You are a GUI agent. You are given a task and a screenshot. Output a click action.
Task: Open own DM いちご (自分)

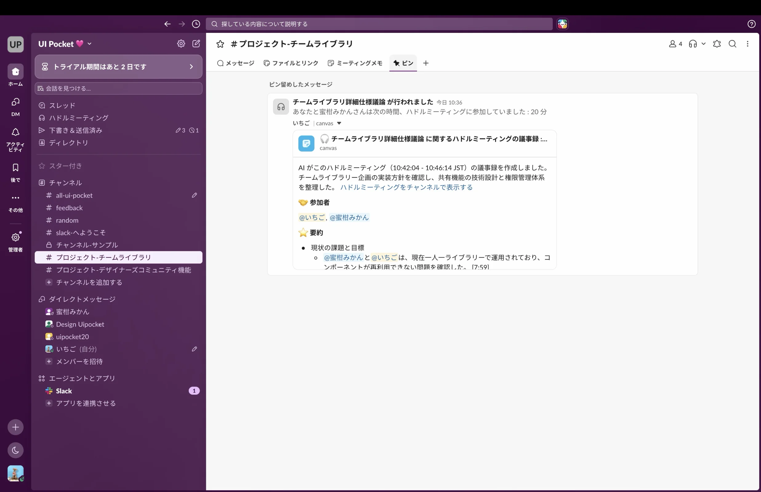tap(118, 349)
